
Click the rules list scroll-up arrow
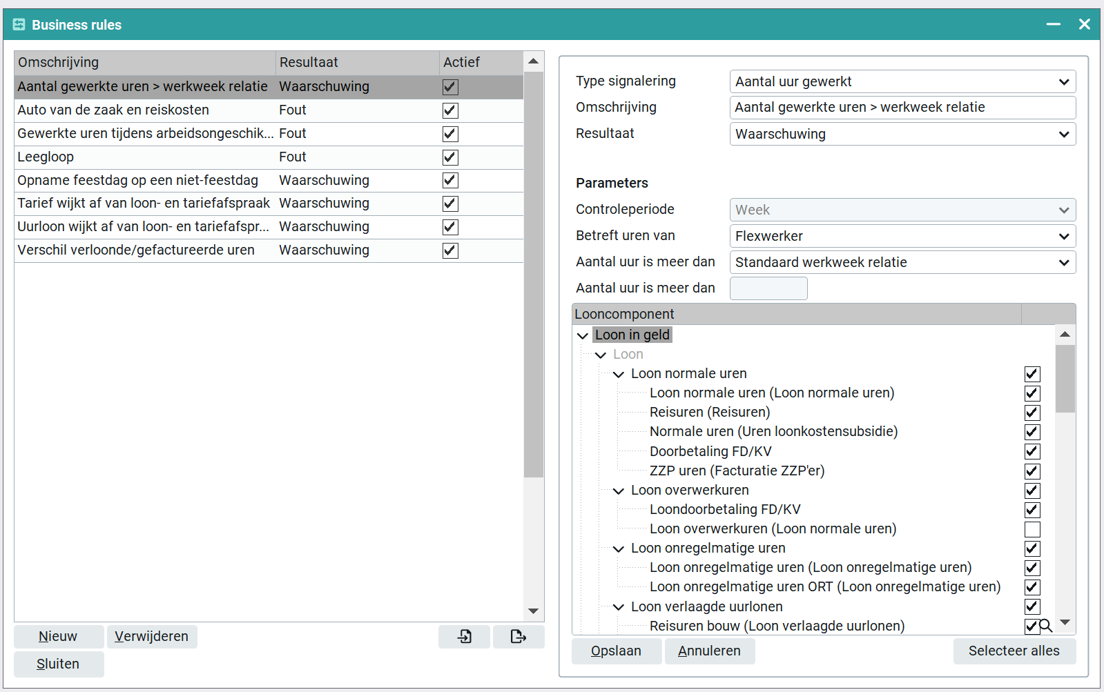(x=533, y=61)
